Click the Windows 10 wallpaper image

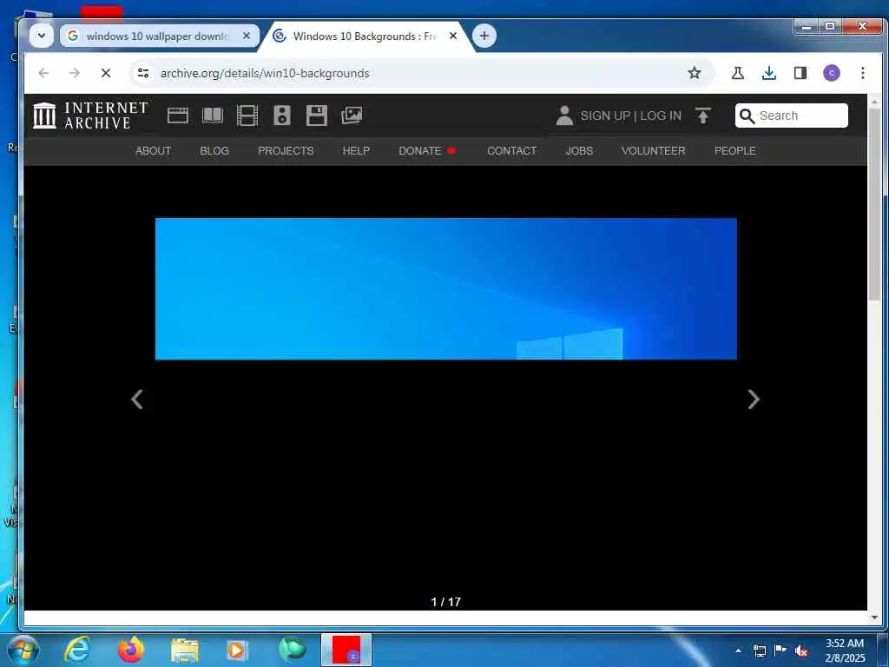click(x=446, y=288)
